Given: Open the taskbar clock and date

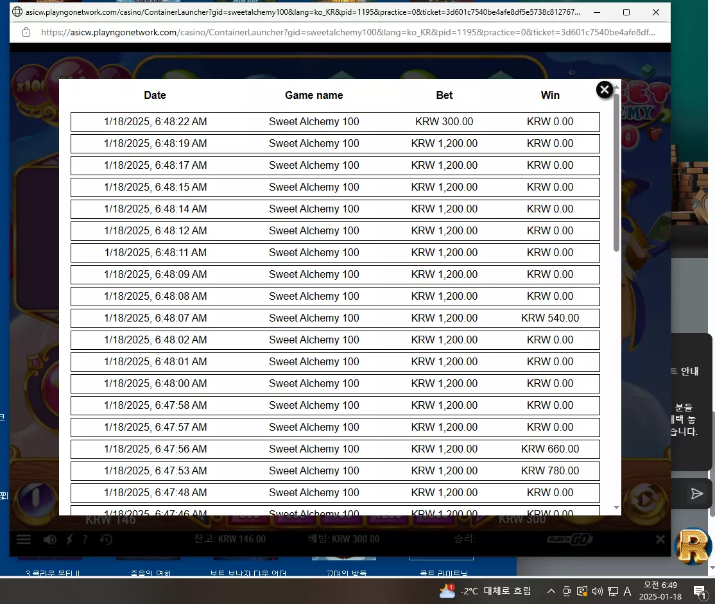Looking at the screenshot, I should 660,591.
